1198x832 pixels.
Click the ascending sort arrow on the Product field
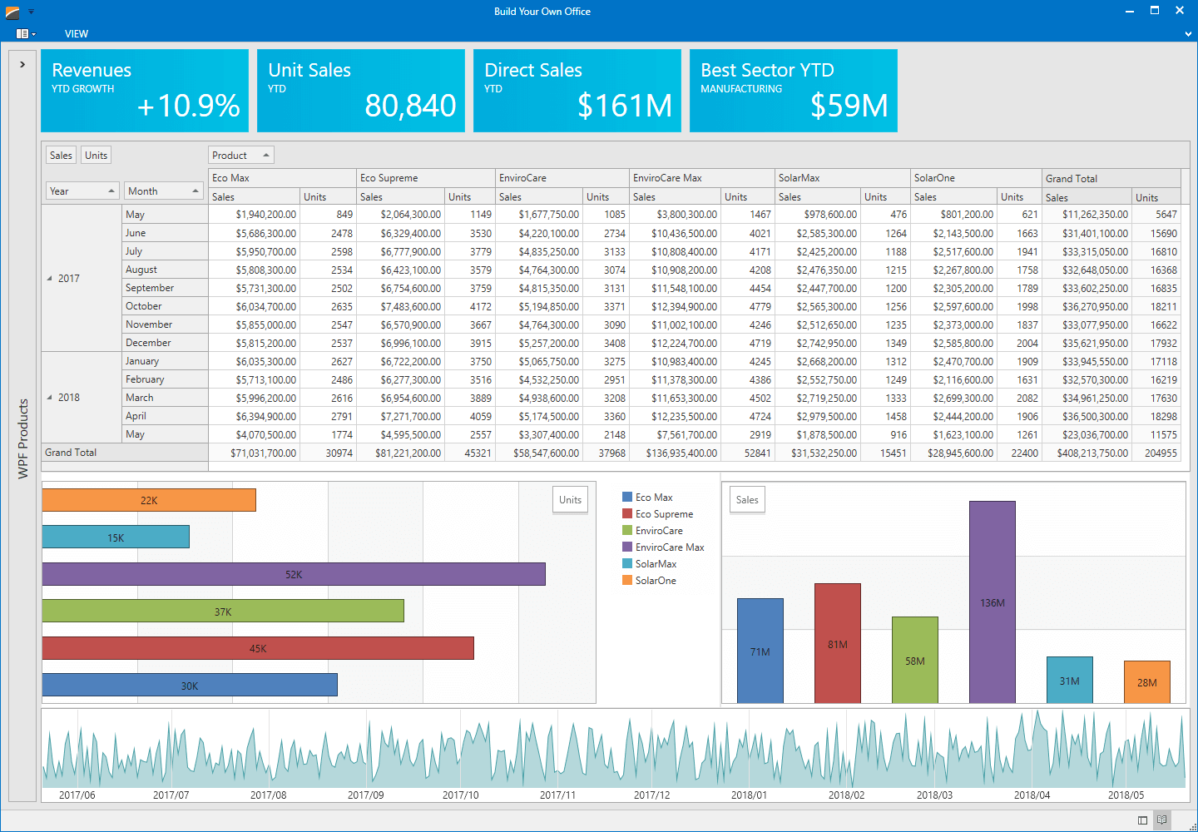[266, 154]
